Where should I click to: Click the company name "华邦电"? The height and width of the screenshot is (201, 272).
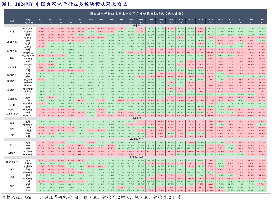coord(28,92)
